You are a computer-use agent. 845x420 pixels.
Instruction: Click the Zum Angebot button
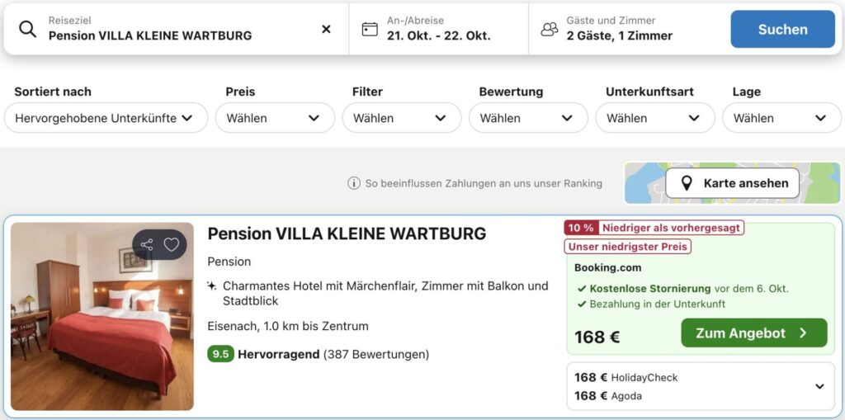click(753, 333)
